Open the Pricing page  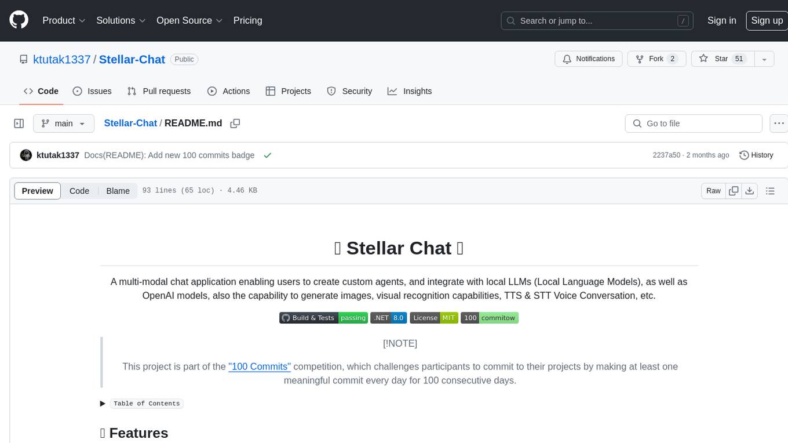[247, 20]
